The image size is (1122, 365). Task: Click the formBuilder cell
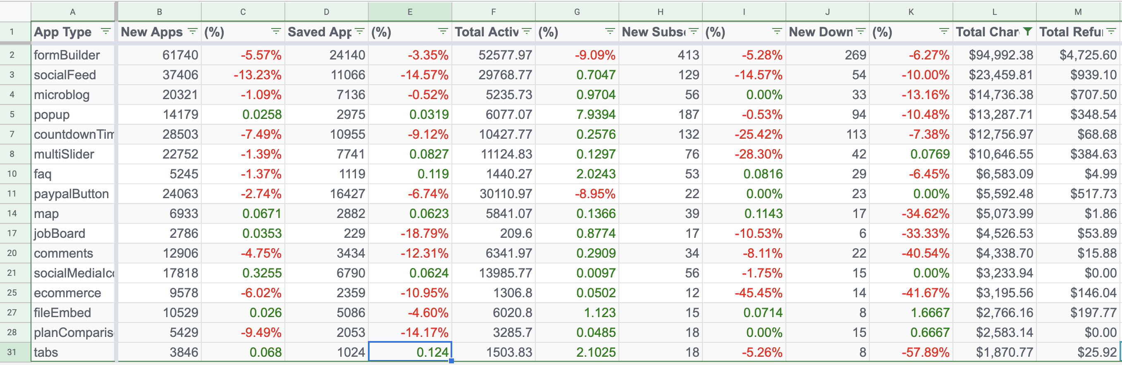click(72, 55)
